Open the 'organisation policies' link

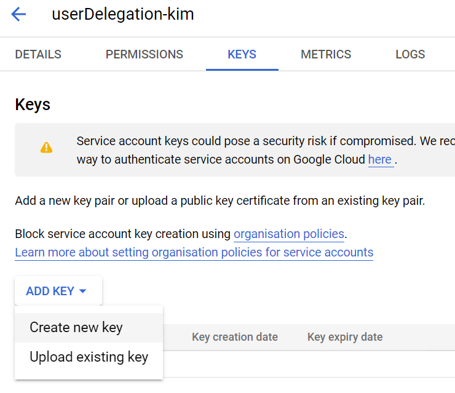[x=289, y=234]
